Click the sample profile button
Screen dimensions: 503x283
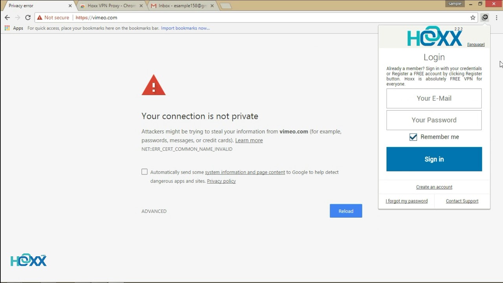pos(455,4)
